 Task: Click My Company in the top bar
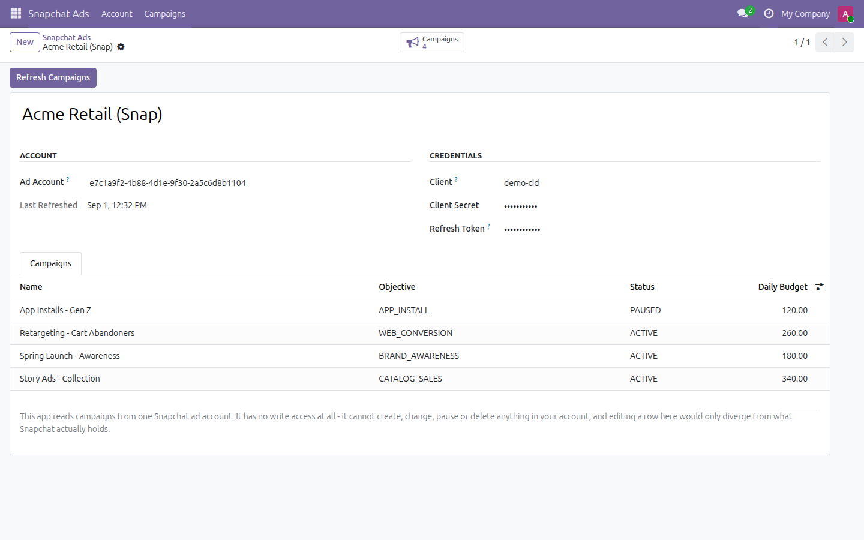click(805, 13)
